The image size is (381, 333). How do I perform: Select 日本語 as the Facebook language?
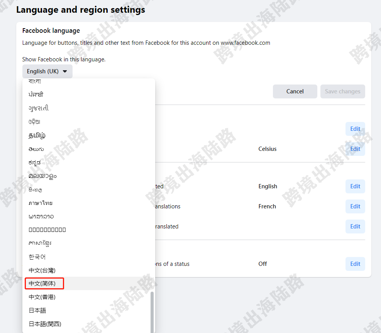tap(37, 310)
